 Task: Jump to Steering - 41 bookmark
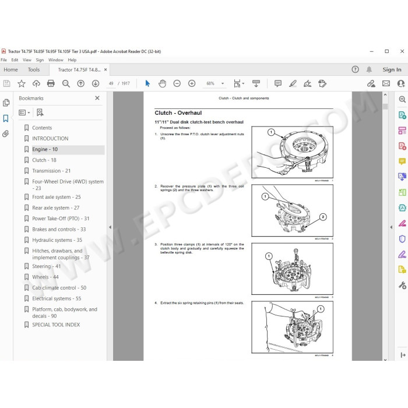[x=46, y=266]
